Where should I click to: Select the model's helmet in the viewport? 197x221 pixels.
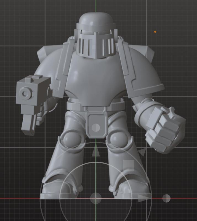pos(96,35)
